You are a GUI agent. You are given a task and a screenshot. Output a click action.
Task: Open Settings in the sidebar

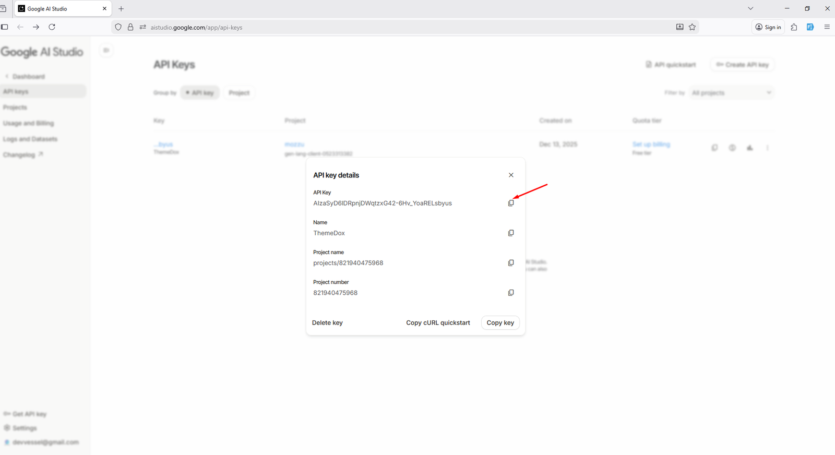20,428
